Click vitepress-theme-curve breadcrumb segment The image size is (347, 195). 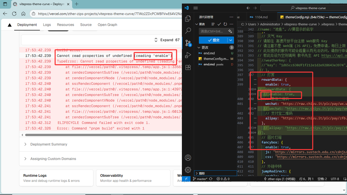point(300,24)
